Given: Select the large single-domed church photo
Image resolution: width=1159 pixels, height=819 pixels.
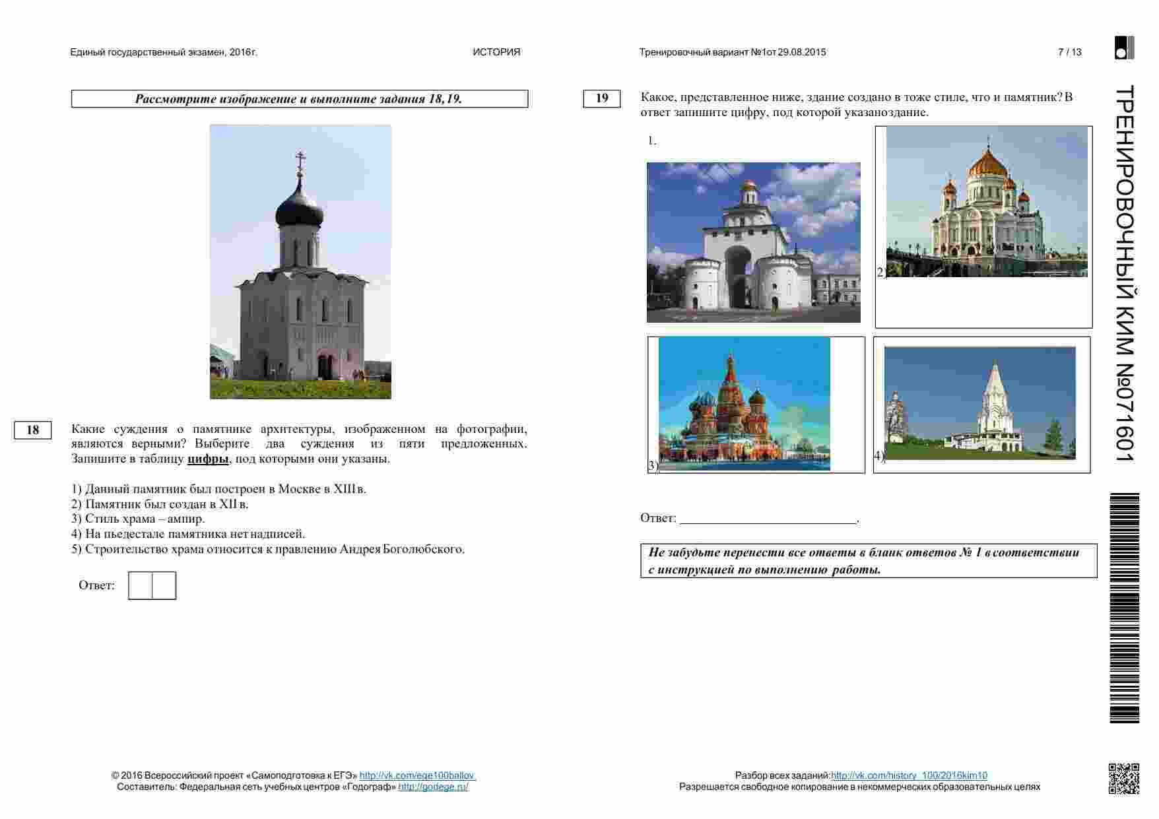Looking at the screenshot, I should pyautogui.click(x=300, y=261).
